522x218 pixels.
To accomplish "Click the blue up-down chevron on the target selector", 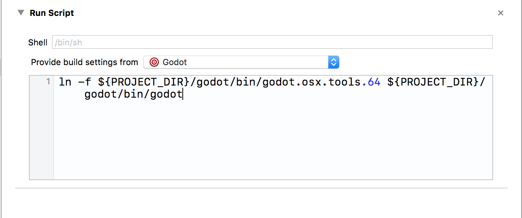I will coord(333,62).
